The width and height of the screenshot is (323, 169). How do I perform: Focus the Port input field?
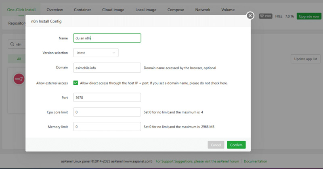(x=107, y=97)
